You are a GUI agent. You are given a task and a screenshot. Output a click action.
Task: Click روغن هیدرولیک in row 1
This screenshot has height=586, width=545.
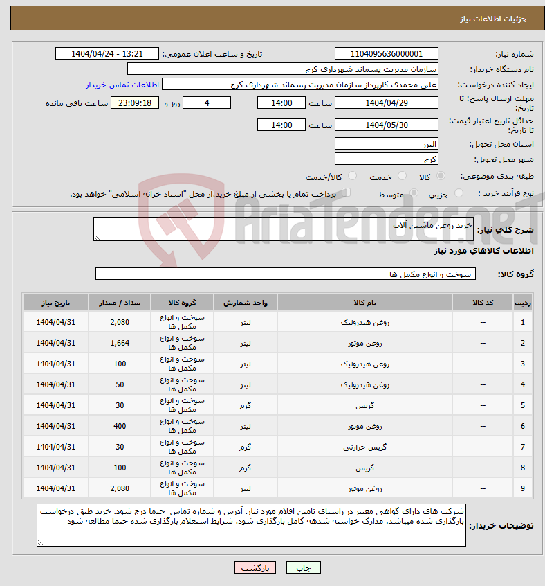pos(364,322)
